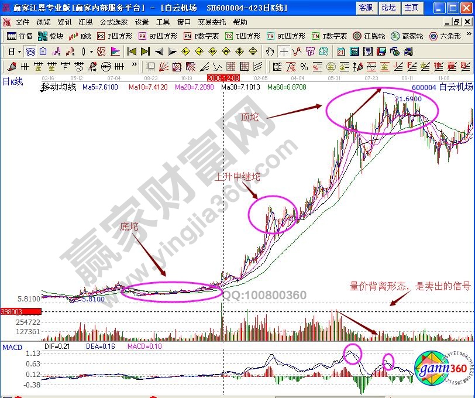Open the 公式选股 menu

click(x=113, y=22)
